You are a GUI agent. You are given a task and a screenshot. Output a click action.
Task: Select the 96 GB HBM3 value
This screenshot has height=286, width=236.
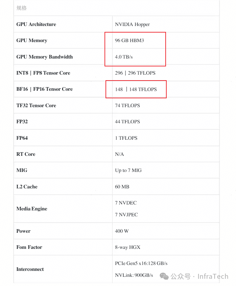pyautogui.click(x=130, y=40)
